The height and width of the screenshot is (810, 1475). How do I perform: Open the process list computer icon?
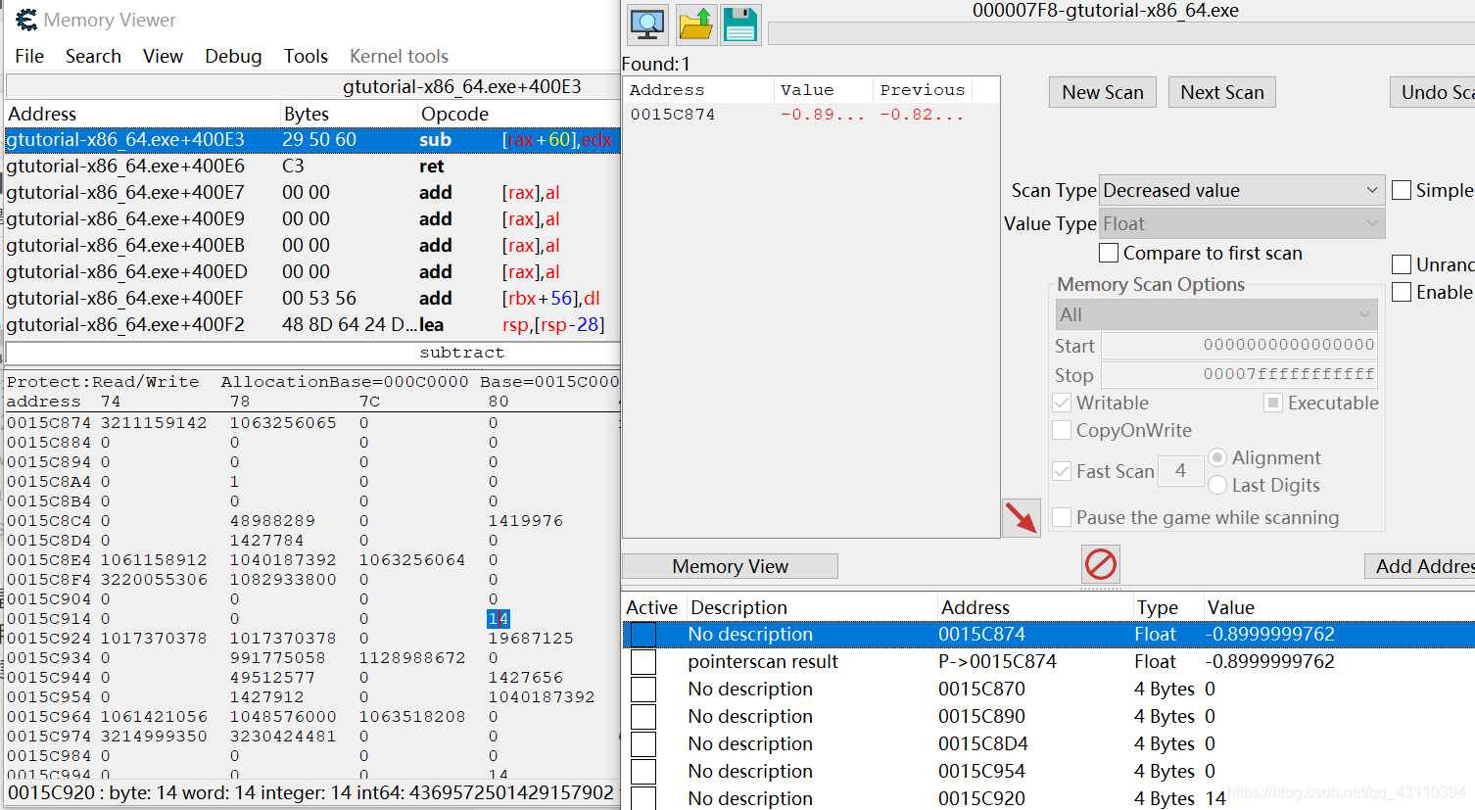[x=648, y=24]
